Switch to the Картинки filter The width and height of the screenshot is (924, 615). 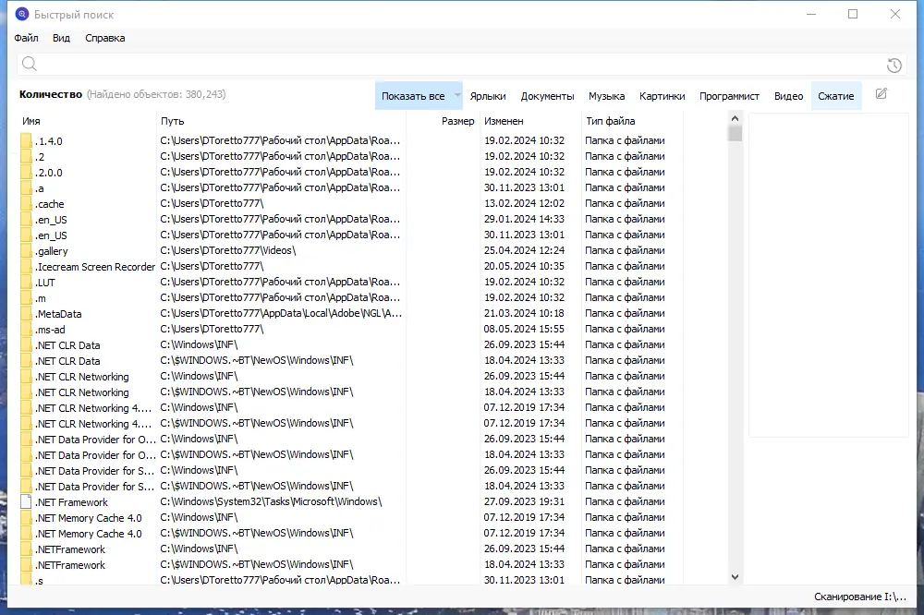[x=663, y=96]
